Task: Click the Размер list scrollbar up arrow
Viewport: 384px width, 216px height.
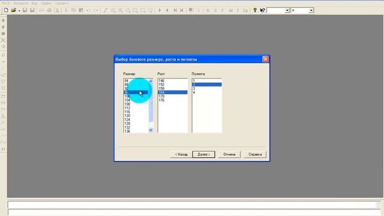Action: click(151, 81)
